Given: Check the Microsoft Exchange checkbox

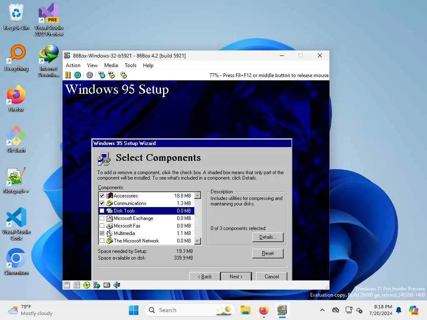Looking at the screenshot, I should (x=102, y=218).
